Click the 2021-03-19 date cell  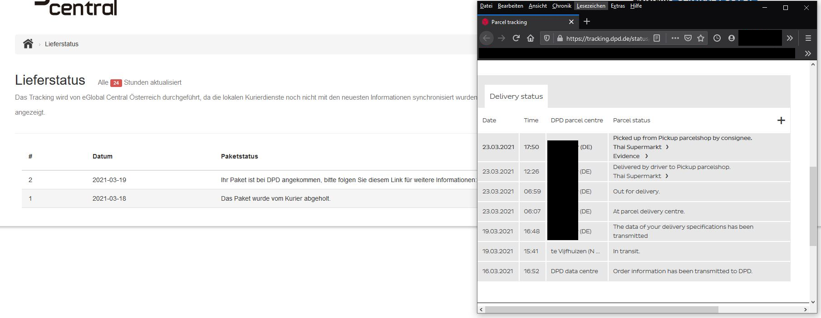click(x=109, y=180)
